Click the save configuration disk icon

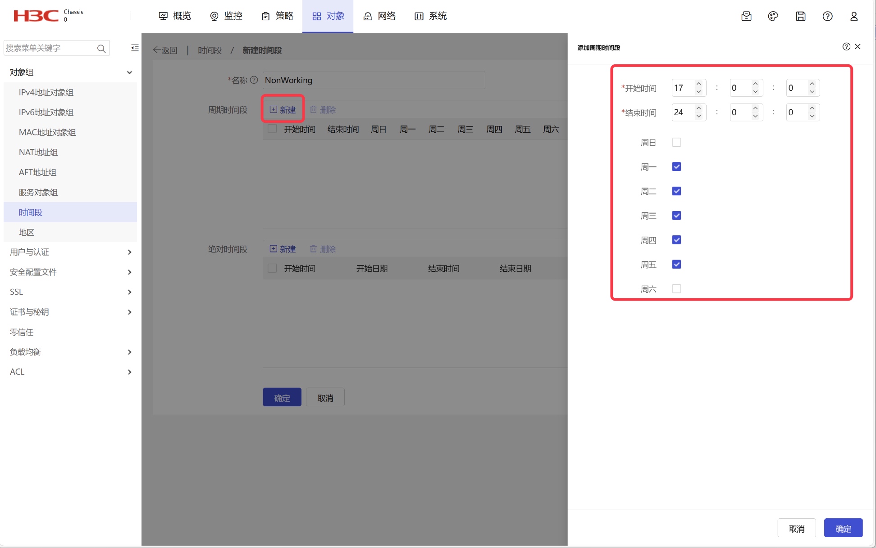pyautogui.click(x=800, y=16)
